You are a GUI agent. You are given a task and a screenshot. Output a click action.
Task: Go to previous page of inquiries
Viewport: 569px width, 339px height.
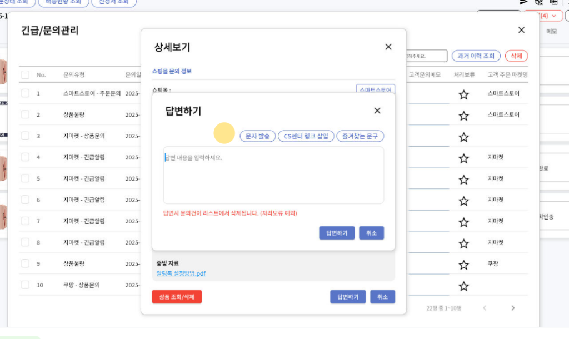485,308
